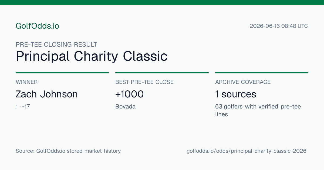Click the green bar above WINNER card

[62, 73]
